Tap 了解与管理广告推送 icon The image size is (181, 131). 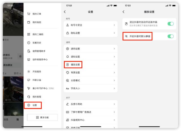pyautogui.click(x=68, y=112)
